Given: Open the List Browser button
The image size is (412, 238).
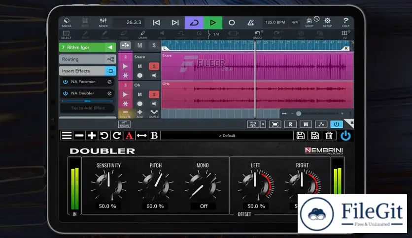Looking at the screenshot, I should [x=124, y=124].
